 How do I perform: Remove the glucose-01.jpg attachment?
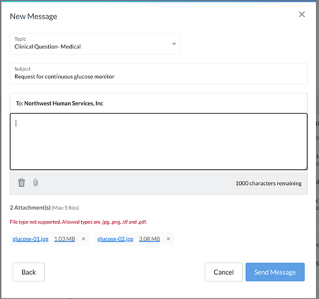point(83,239)
